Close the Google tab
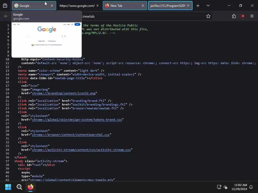Viewport: 258px width, 193px height. (52, 6)
